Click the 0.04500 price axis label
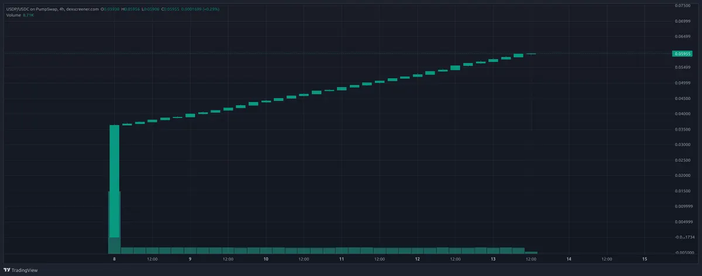Viewport: 702px width, 276px height. 683,98
